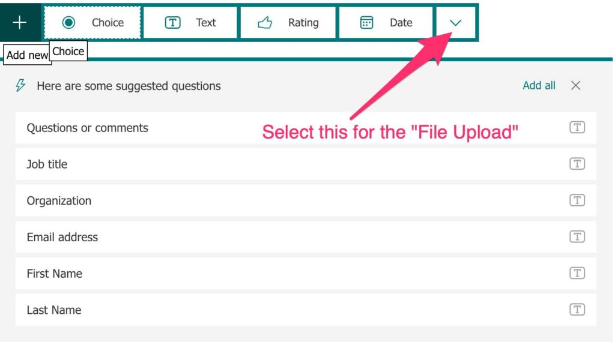Select the Choice radio button icon
Viewport: 615px width, 342px height.
click(x=68, y=22)
